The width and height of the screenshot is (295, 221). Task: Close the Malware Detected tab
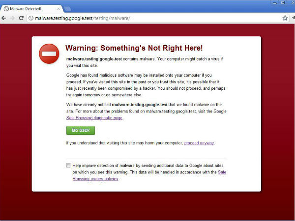coord(59,9)
